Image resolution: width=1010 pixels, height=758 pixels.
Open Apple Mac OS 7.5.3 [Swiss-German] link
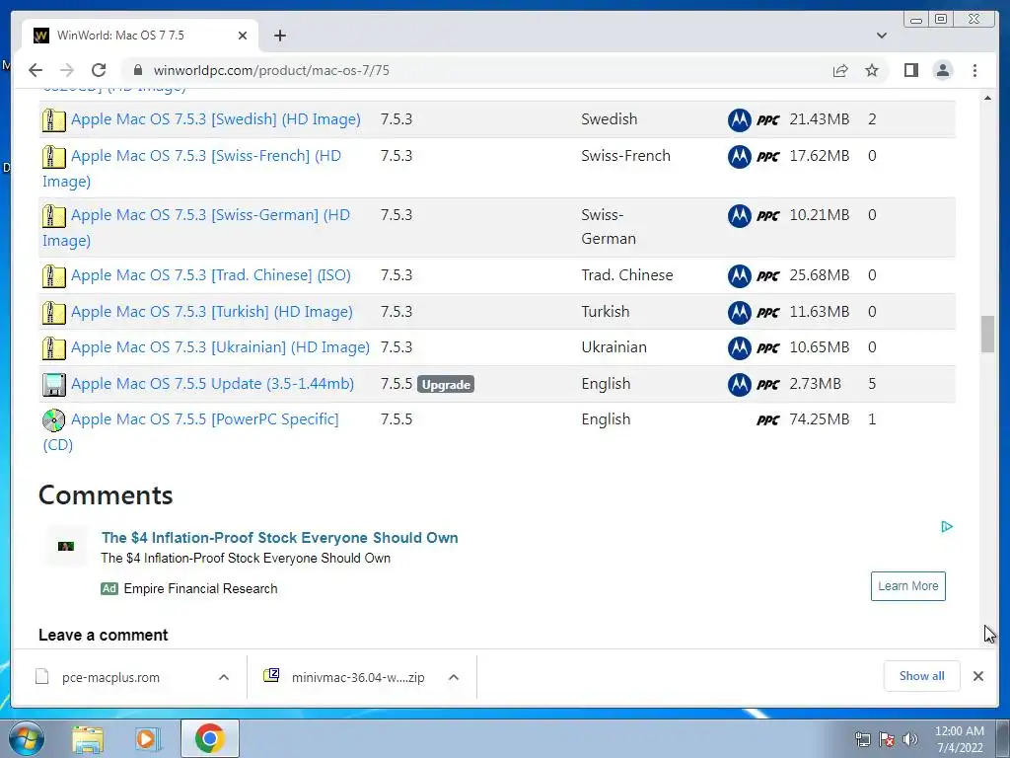tap(210, 215)
